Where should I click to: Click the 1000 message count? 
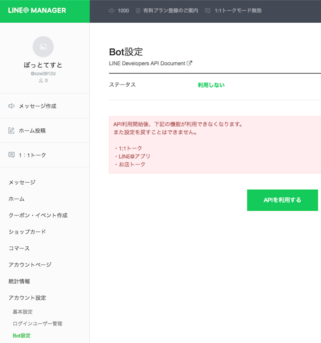coord(123,10)
